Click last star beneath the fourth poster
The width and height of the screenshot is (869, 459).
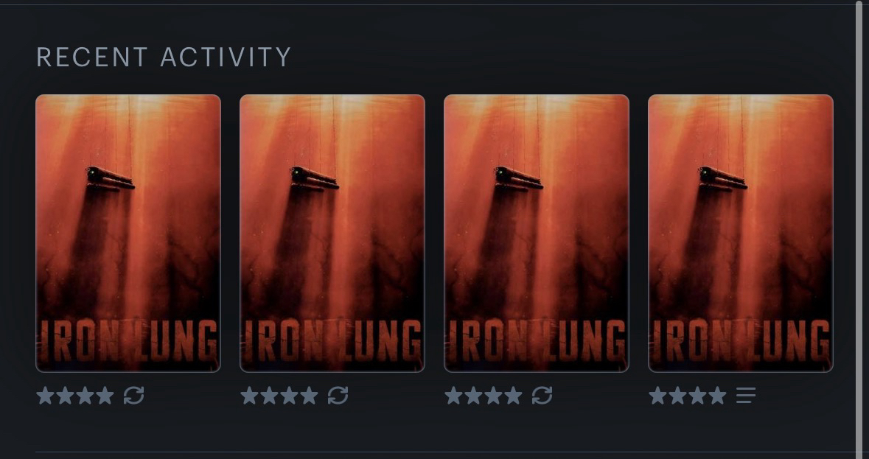(x=718, y=396)
